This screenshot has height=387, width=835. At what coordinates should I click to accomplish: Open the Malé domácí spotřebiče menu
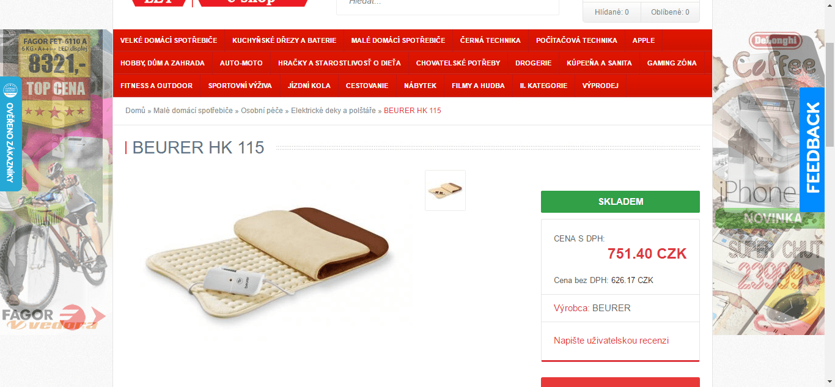pos(398,40)
